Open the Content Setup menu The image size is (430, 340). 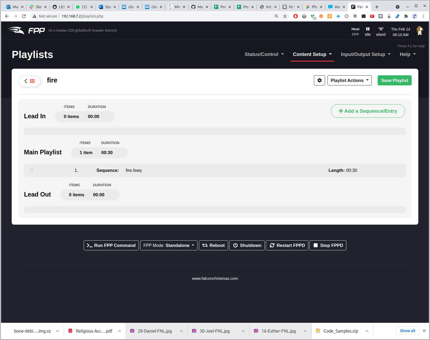pos(312,54)
